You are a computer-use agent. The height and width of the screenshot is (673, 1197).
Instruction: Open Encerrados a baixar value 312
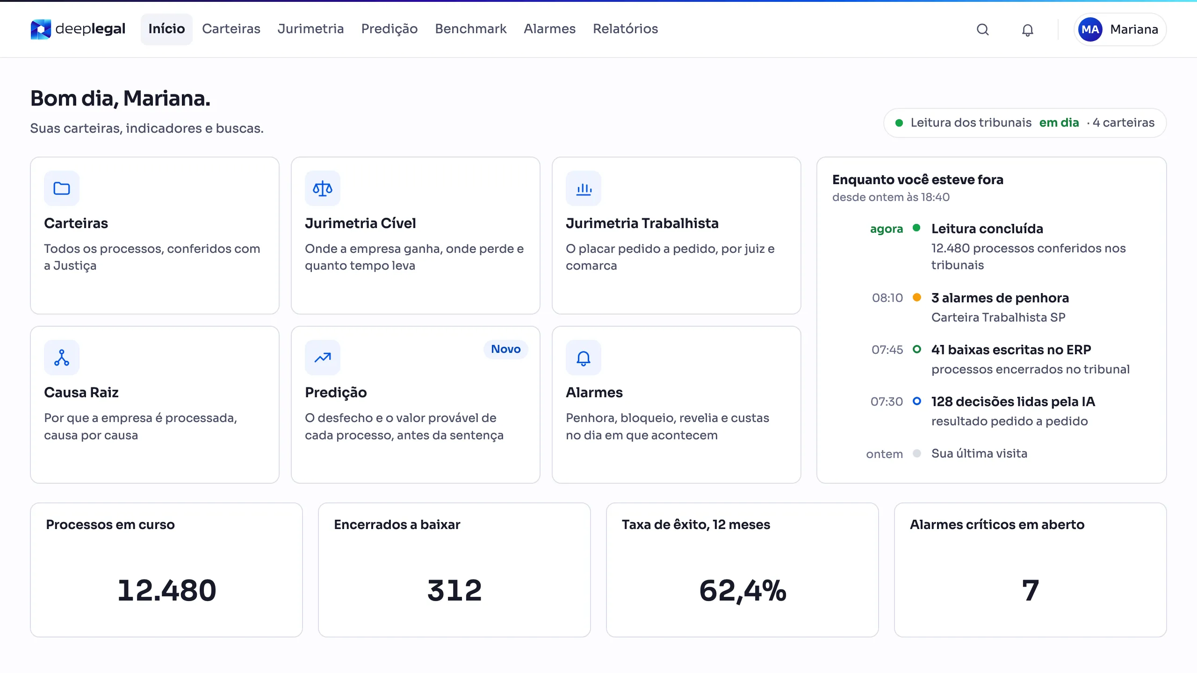tap(454, 590)
